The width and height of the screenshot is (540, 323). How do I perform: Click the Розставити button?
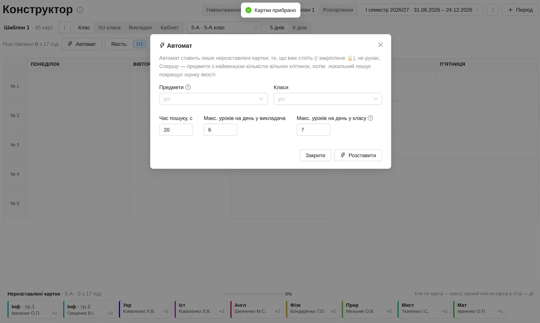(x=358, y=155)
